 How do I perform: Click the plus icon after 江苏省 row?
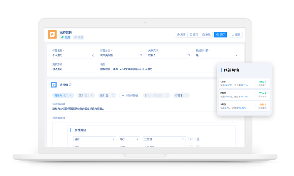pyautogui.click(x=191, y=139)
